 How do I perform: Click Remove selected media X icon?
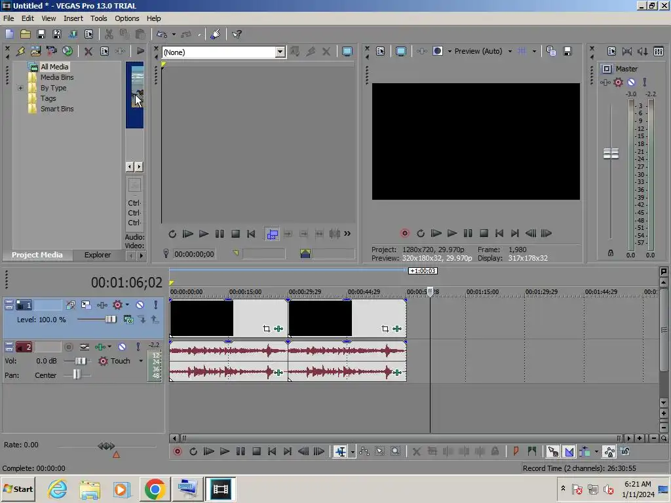88,51
